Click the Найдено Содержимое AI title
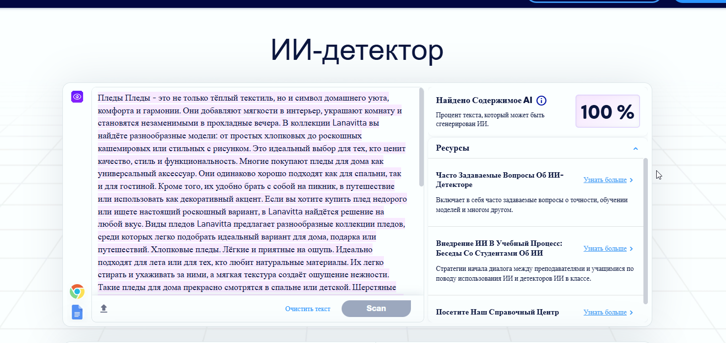Viewport: 726px width, 343px height. coord(484,101)
